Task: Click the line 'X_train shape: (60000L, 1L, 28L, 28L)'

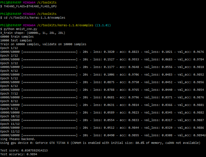Action: 33,33
